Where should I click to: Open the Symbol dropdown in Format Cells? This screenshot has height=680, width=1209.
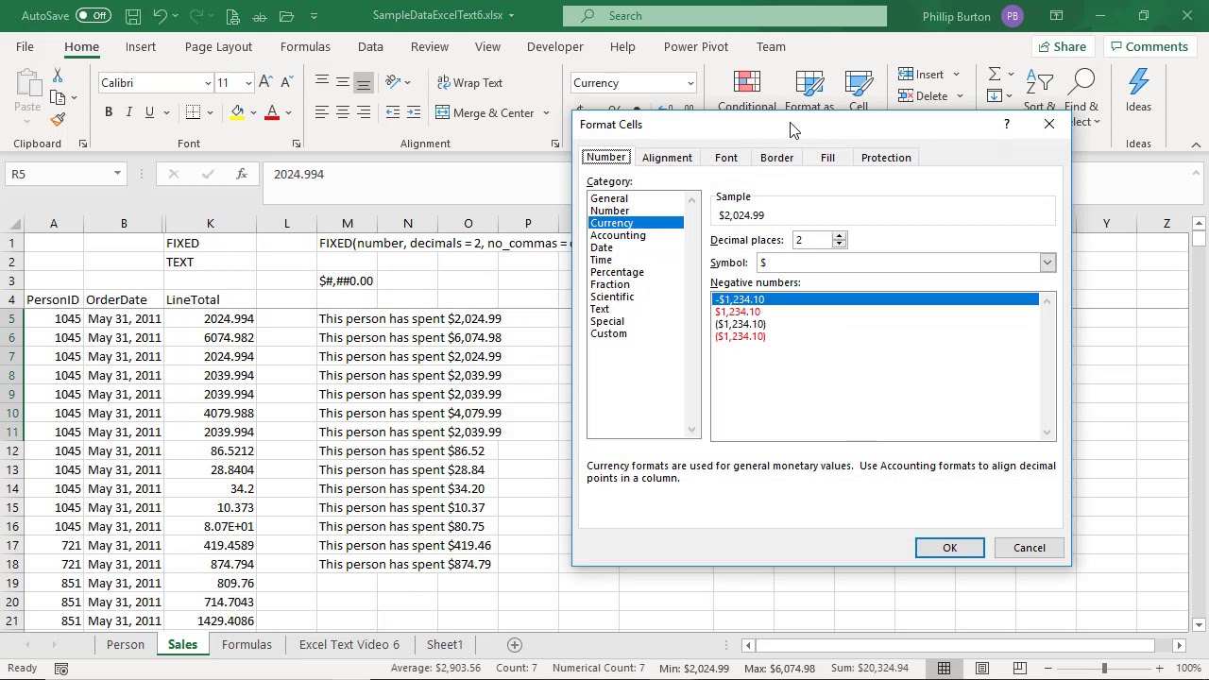[x=1047, y=263]
